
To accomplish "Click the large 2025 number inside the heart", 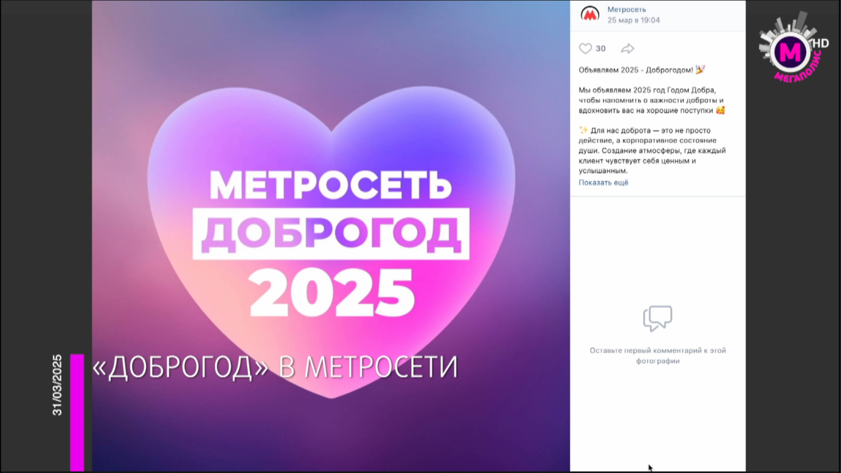I will pyautogui.click(x=332, y=292).
